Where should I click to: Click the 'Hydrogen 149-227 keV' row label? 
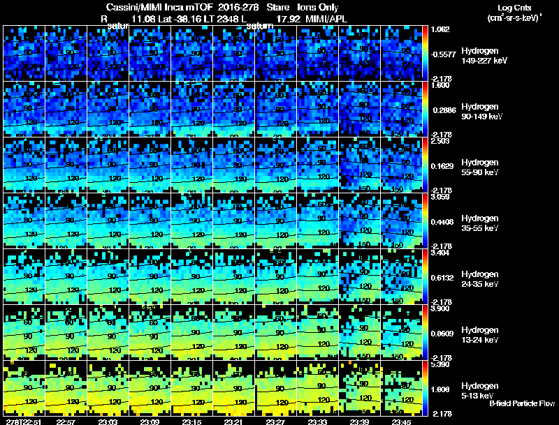(x=484, y=56)
